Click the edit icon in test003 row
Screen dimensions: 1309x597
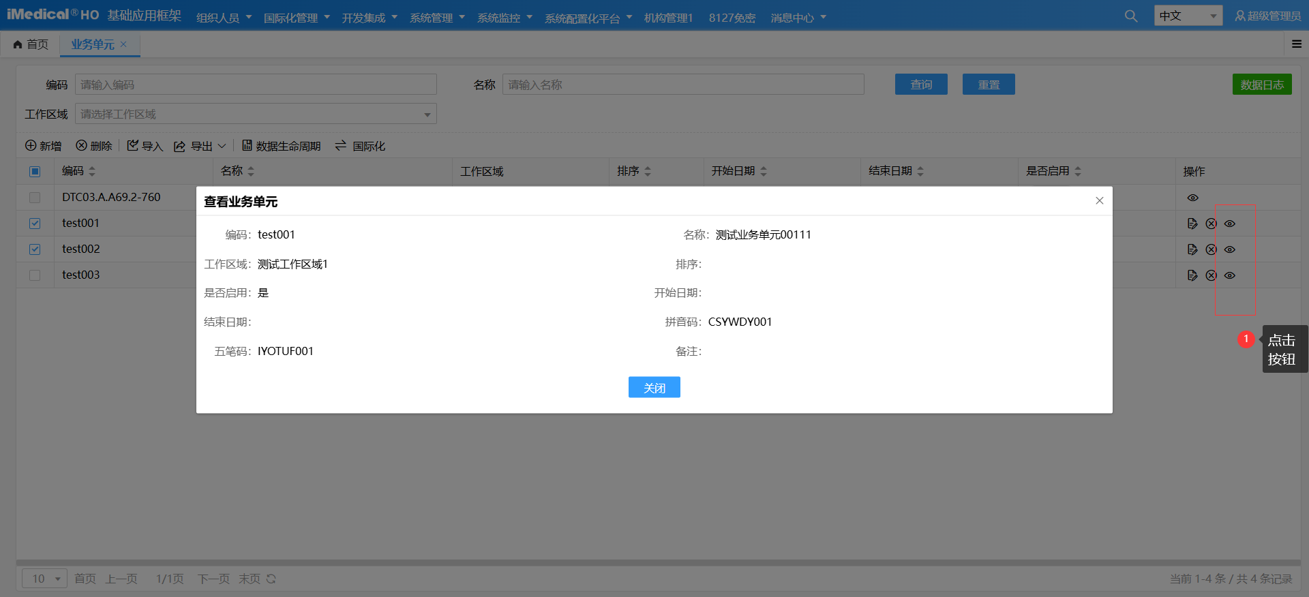click(x=1192, y=275)
